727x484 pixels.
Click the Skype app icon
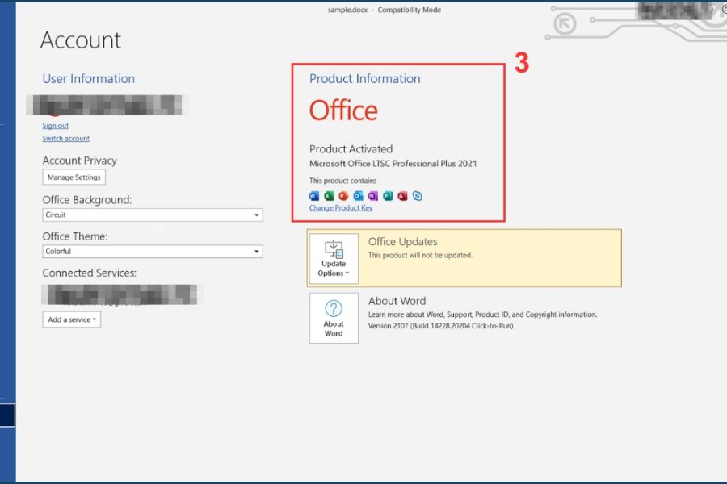[x=417, y=196]
